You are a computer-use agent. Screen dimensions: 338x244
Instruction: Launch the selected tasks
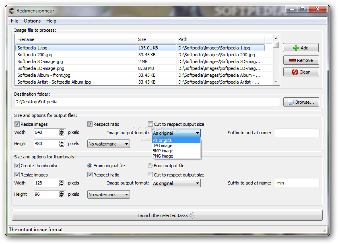167,215
